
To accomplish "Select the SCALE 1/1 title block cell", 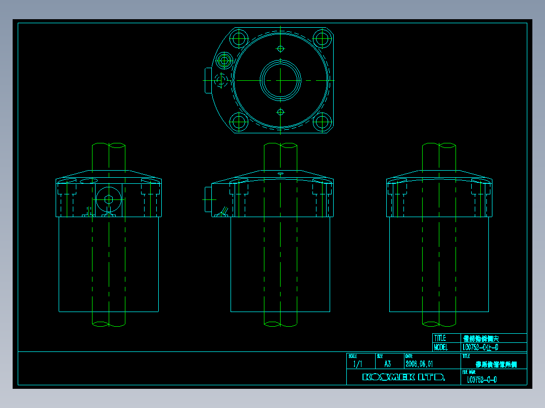I will pos(361,361).
